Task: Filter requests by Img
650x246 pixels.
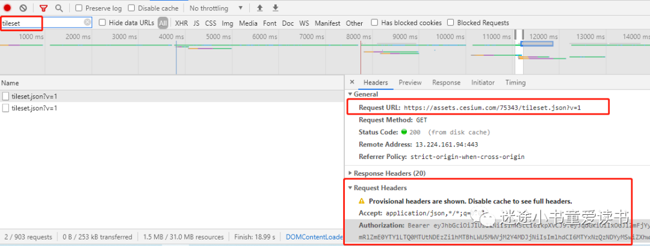Action: pyautogui.click(x=227, y=23)
